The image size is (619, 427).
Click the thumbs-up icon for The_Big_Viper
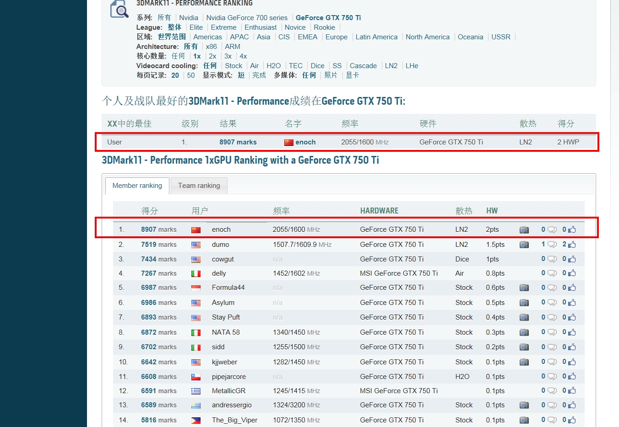pyautogui.click(x=572, y=420)
